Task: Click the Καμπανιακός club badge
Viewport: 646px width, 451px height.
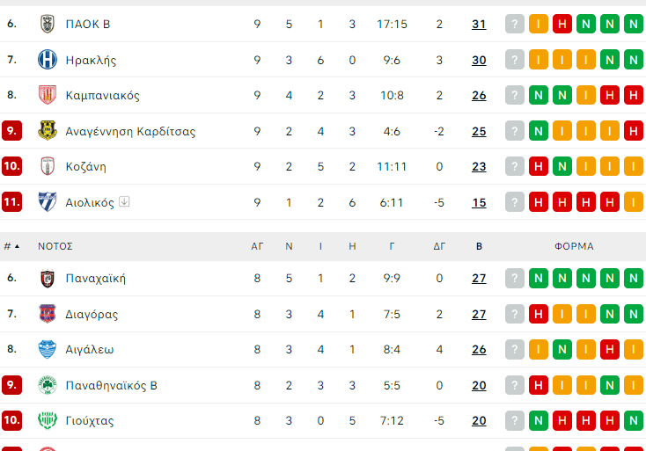Action: point(47,95)
